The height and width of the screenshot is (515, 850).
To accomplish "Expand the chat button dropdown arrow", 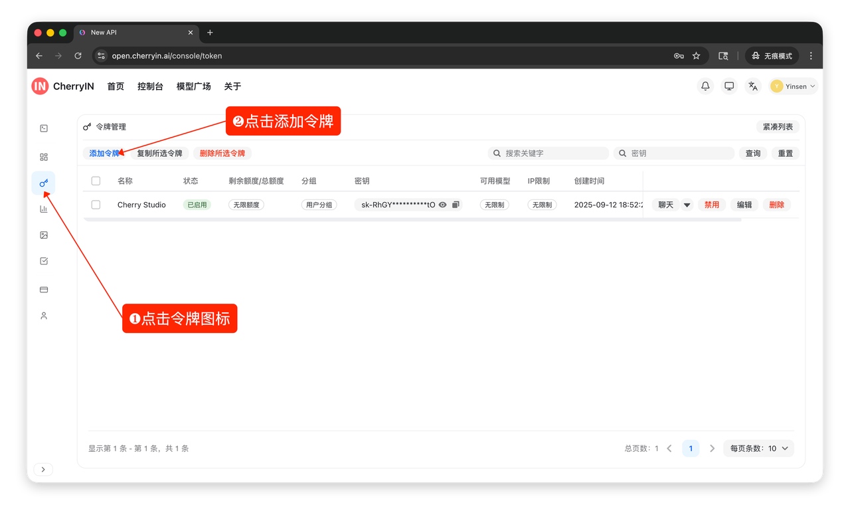I will 687,205.
